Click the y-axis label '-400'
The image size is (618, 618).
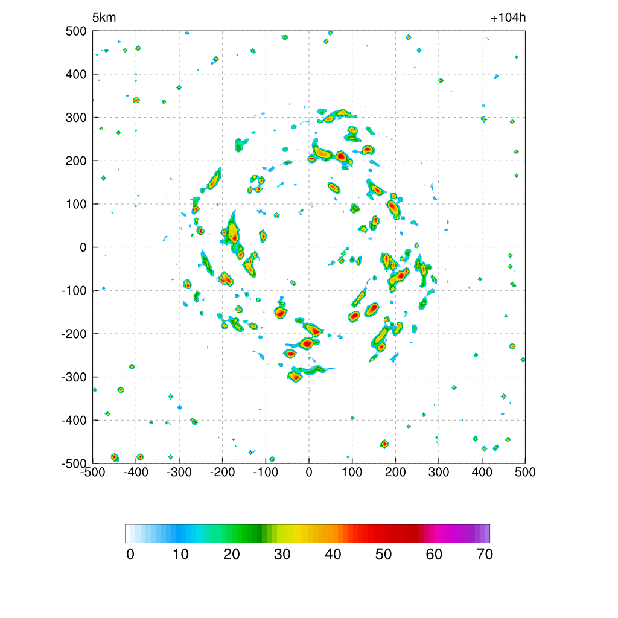(74, 421)
